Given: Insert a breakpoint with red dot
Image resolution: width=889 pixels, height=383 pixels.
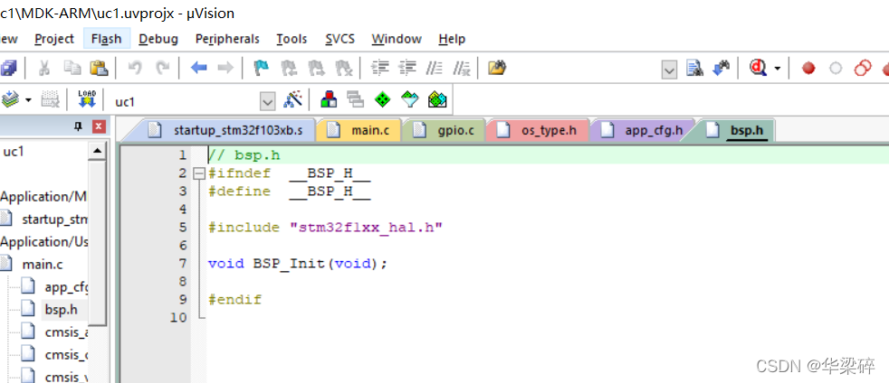Looking at the screenshot, I should 808,69.
